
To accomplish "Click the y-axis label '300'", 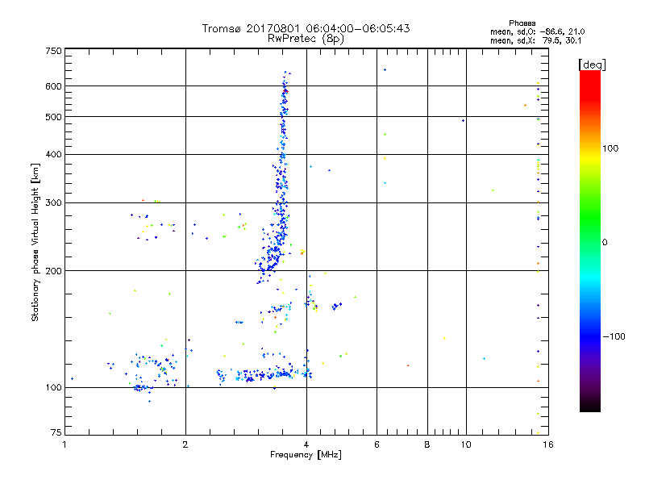I will coord(53,203).
